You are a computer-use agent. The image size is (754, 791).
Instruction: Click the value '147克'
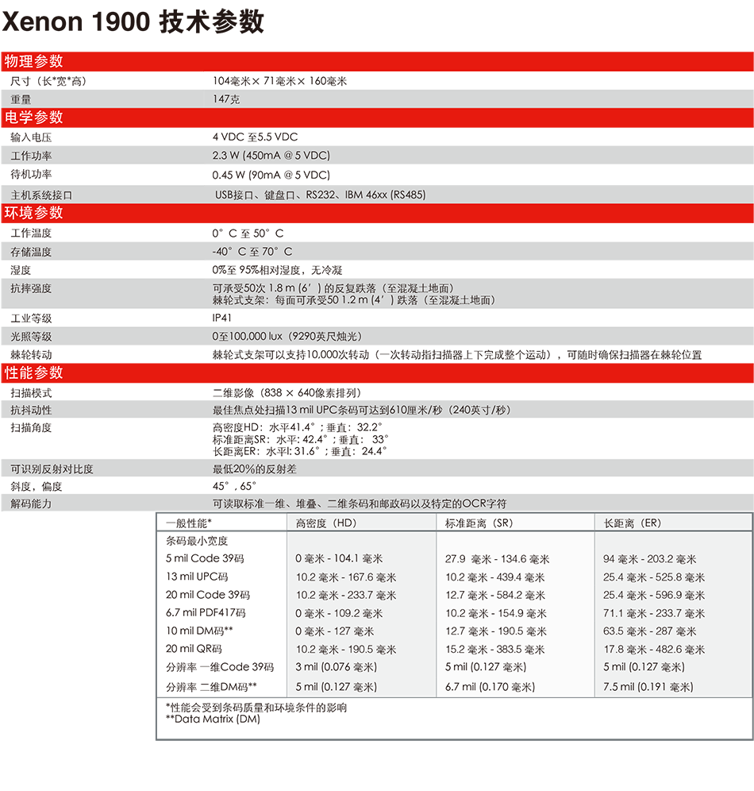point(225,99)
